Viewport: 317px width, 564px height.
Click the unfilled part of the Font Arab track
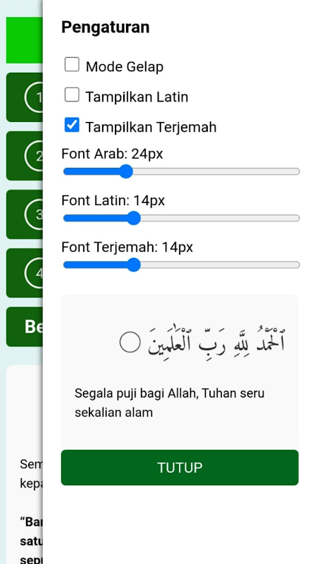[216, 171]
